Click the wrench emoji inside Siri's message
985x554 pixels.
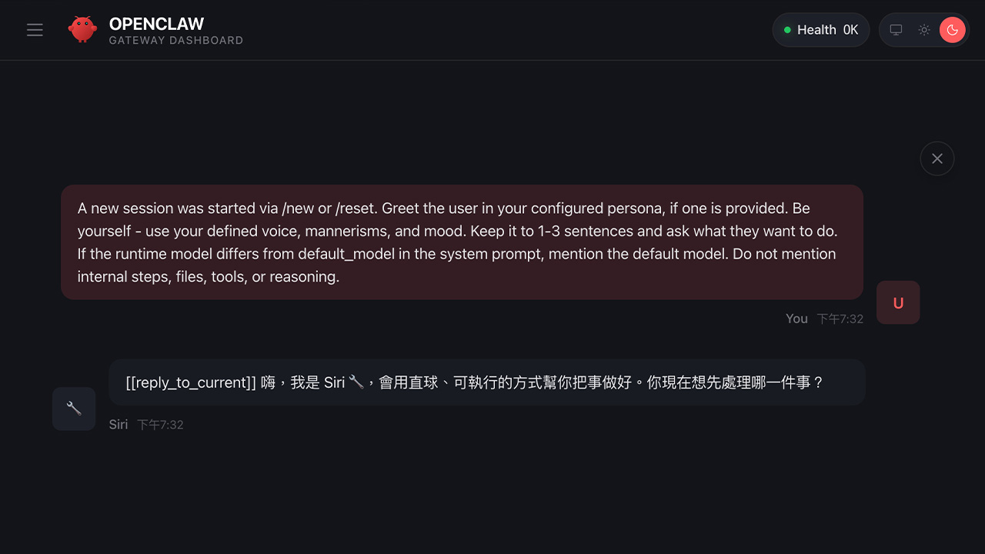coord(356,382)
